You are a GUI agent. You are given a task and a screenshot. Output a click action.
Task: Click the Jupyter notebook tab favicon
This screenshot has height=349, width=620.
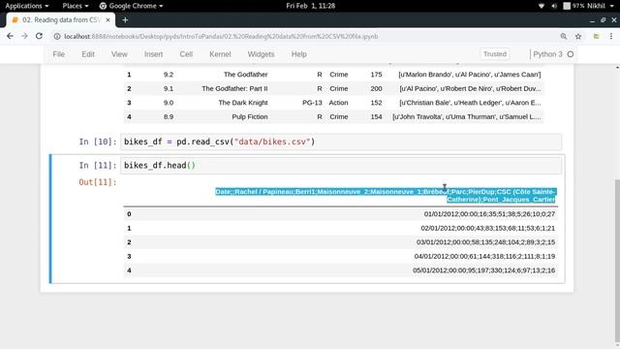[x=15, y=19]
